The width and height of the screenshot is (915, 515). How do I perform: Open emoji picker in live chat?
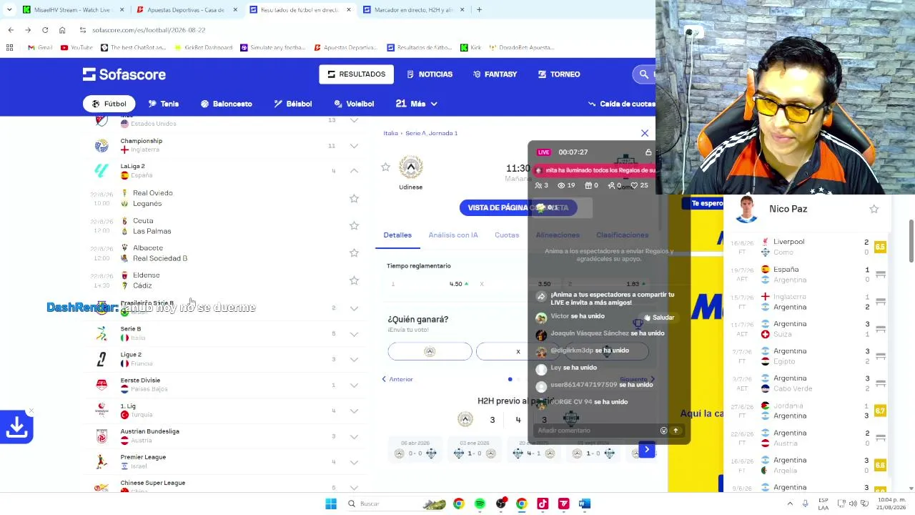(663, 431)
